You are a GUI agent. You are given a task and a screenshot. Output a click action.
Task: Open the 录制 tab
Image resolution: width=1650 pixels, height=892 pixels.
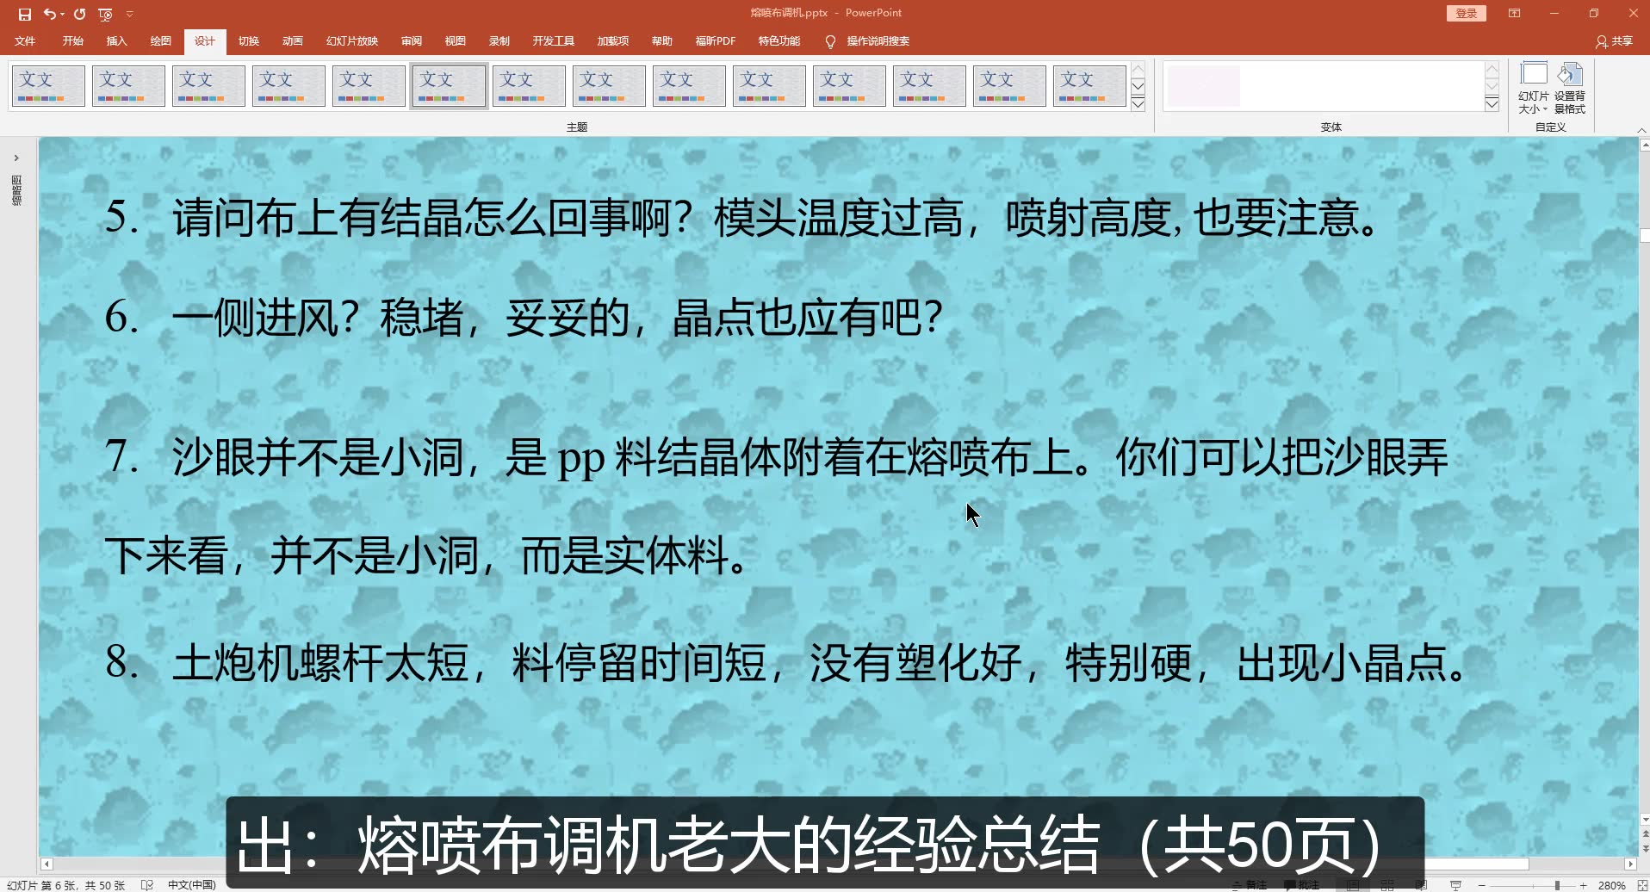tap(499, 41)
